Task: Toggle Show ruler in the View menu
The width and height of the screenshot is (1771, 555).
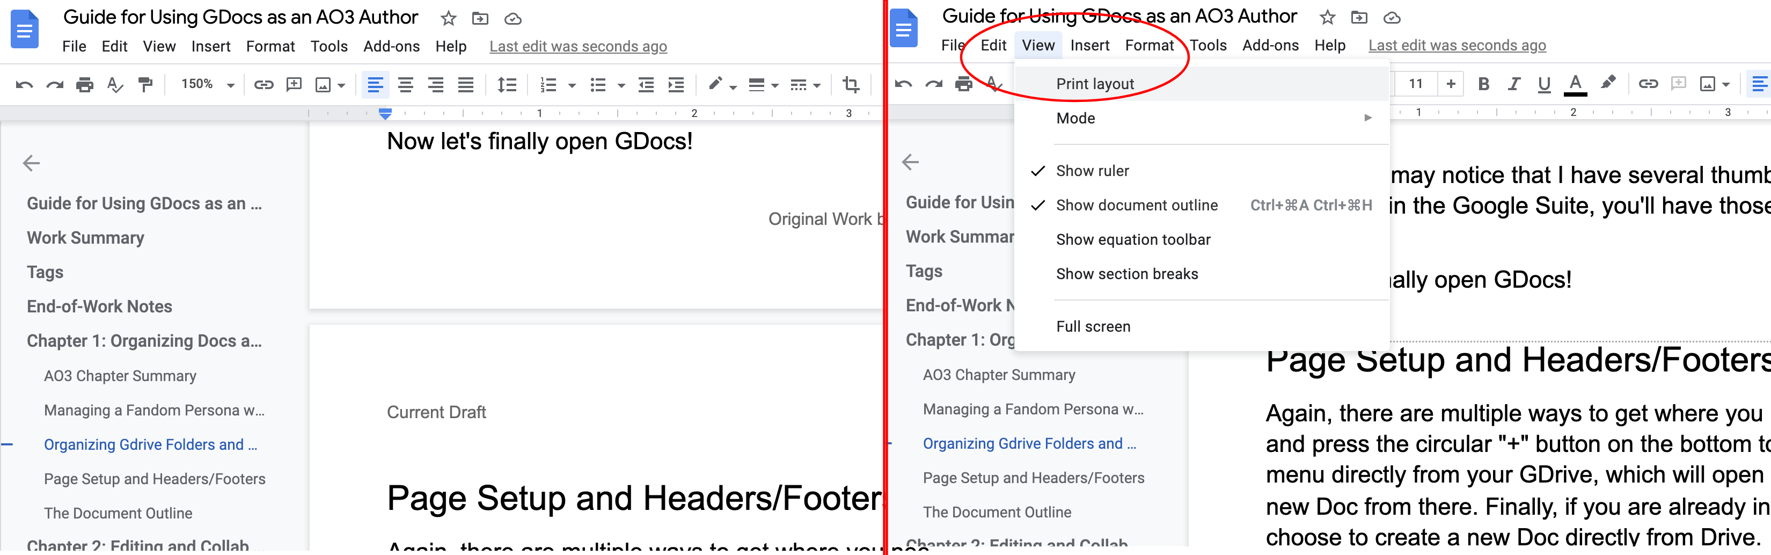Action: (x=1093, y=171)
